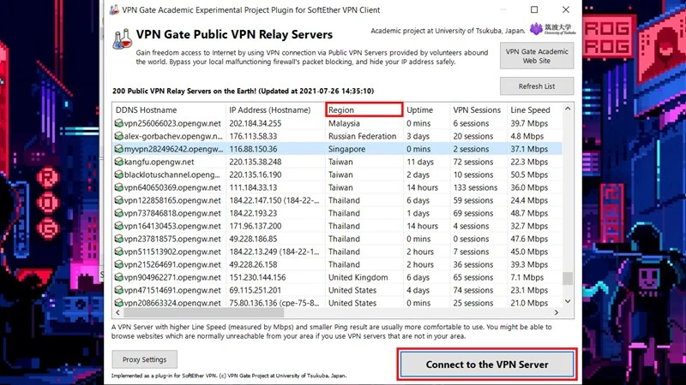Click the horizontal scrollbar right arrow

click(557, 312)
